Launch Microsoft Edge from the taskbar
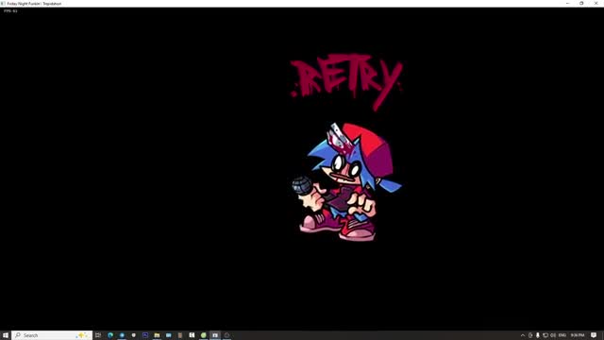This screenshot has width=604, height=340. (x=110, y=335)
